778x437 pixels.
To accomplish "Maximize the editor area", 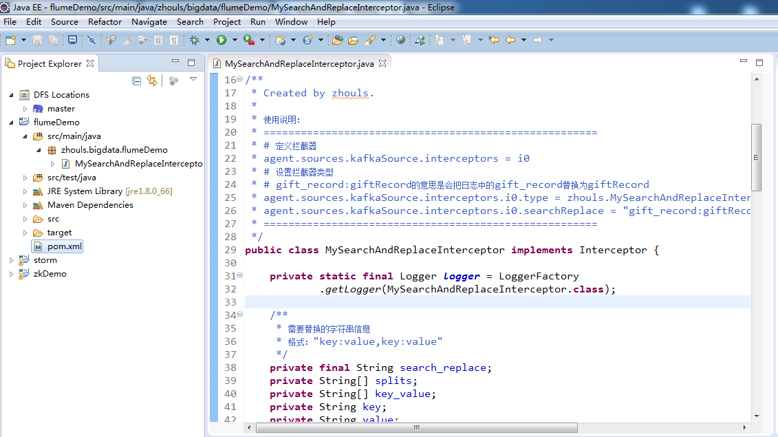I will click(759, 62).
